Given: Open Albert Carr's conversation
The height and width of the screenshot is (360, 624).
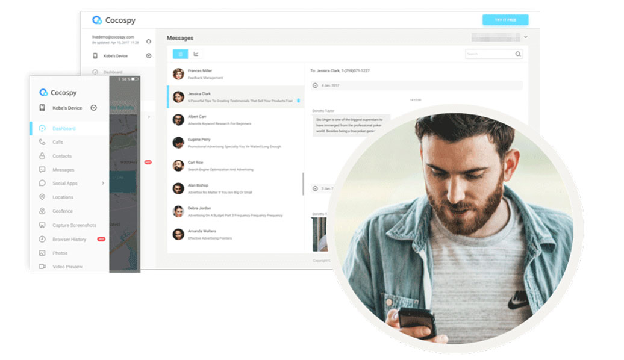Looking at the screenshot, I should click(x=236, y=120).
